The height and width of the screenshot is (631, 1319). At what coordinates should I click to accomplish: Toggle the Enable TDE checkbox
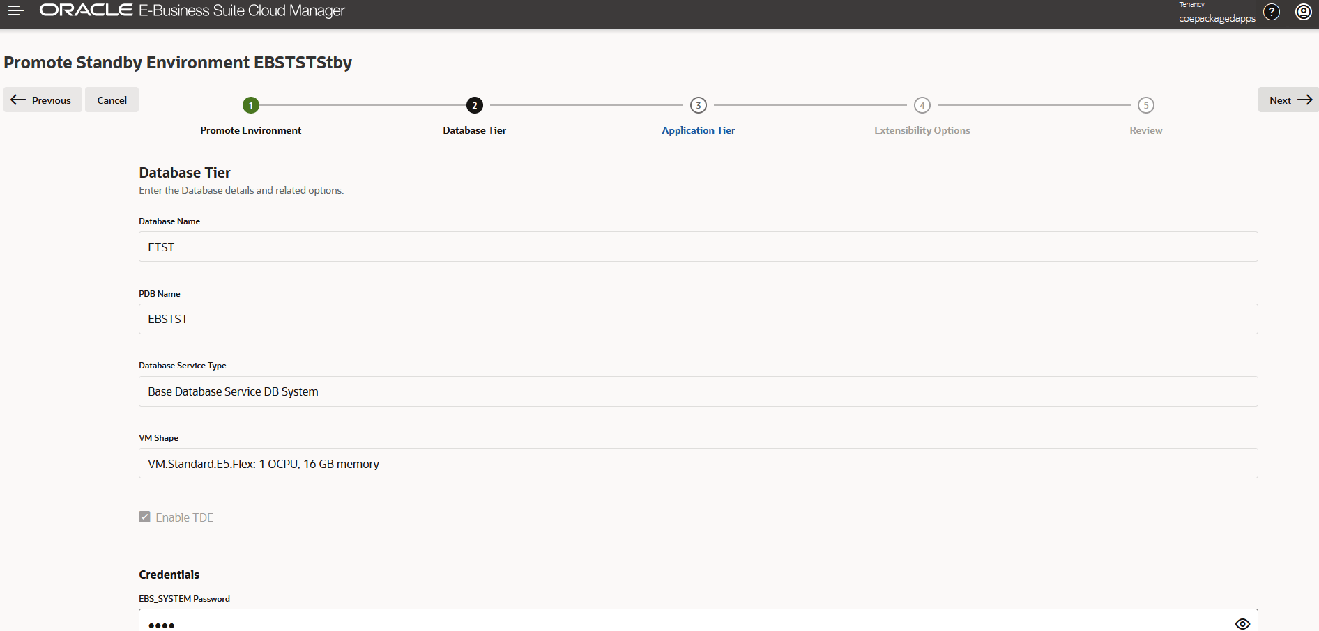tap(145, 517)
